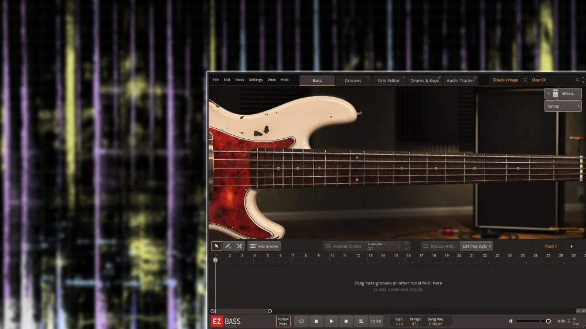The height and width of the screenshot is (329, 586).
Task: Open the Track menu
Action: click(x=239, y=80)
